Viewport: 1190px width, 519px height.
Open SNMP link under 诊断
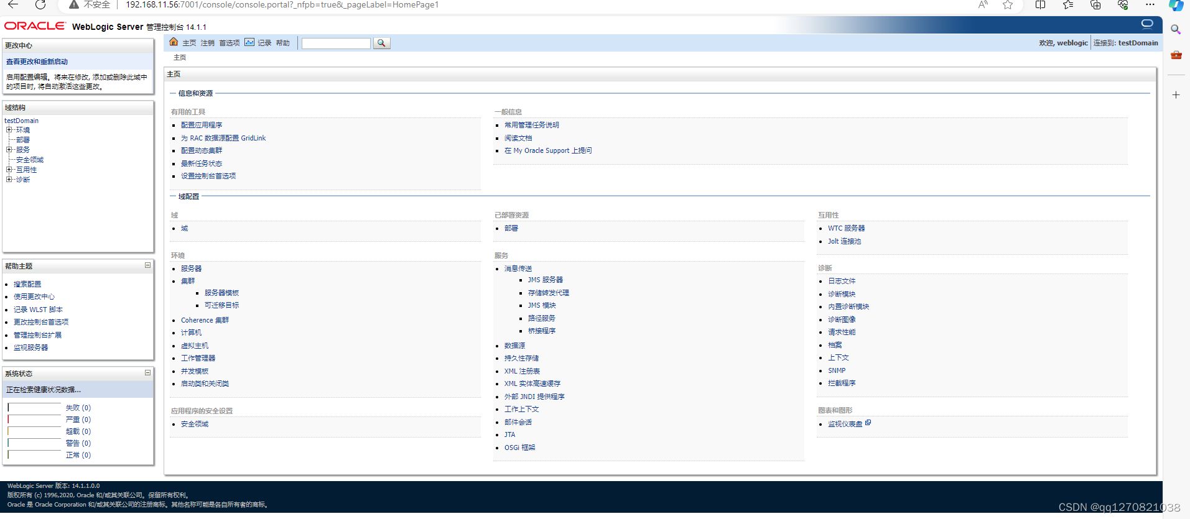[x=837, y=370]
